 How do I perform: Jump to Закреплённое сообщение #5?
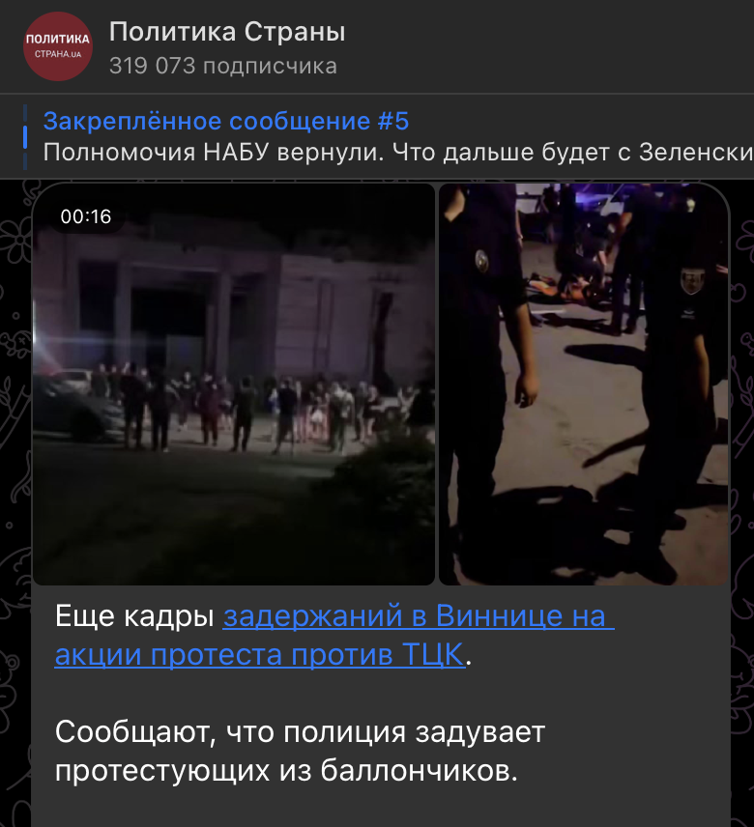click(x=226, y=121)
